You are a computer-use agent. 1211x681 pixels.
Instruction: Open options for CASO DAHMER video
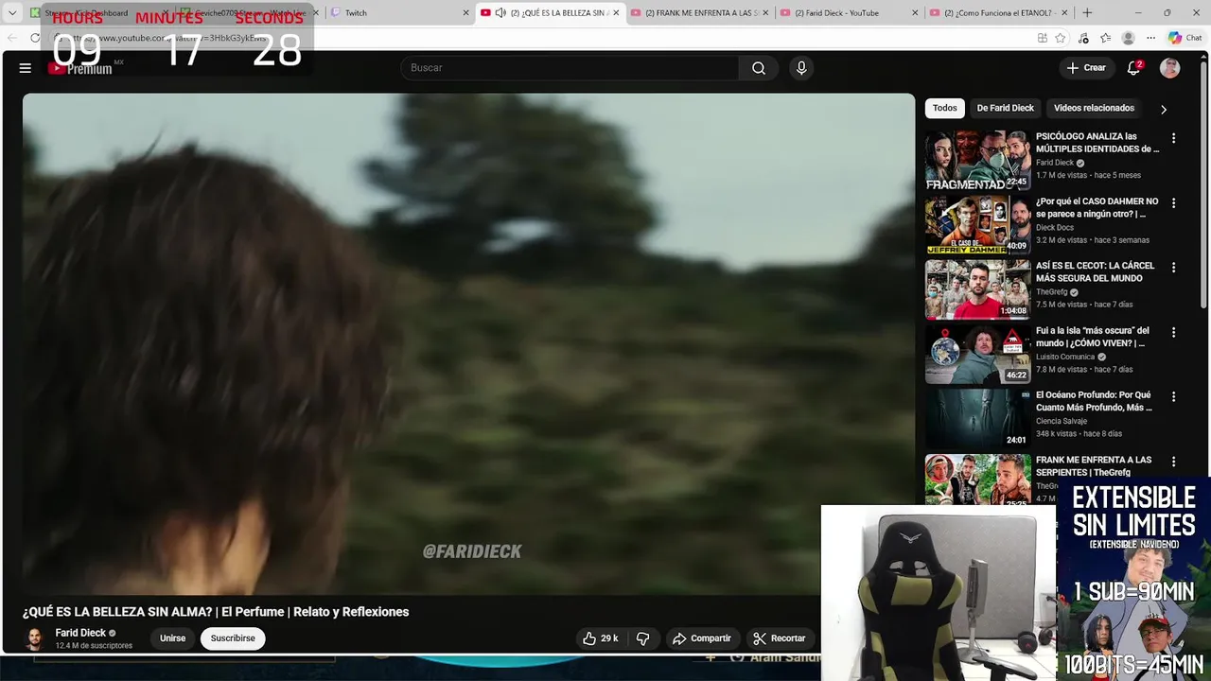pos(1174,203)
